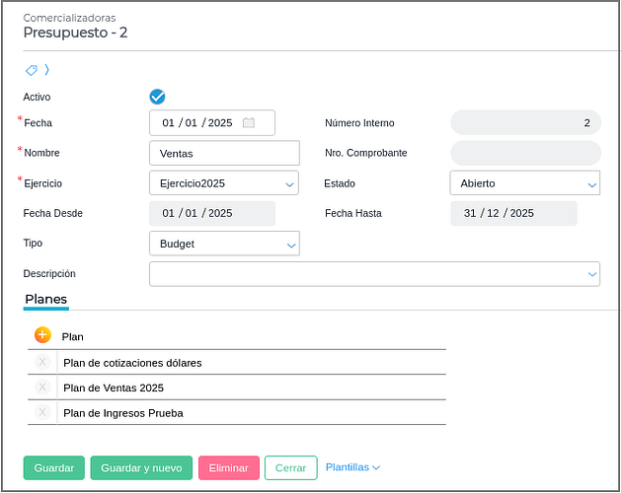Click the Eliminar button
The image size is (621, 493).
pos(229,467)
